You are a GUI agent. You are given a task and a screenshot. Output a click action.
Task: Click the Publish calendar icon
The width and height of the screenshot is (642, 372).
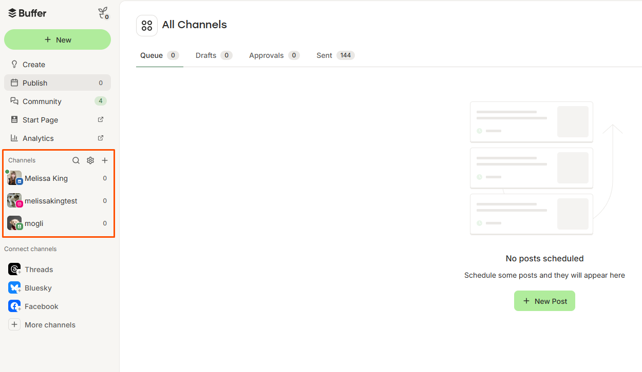[x=14, y=82]
